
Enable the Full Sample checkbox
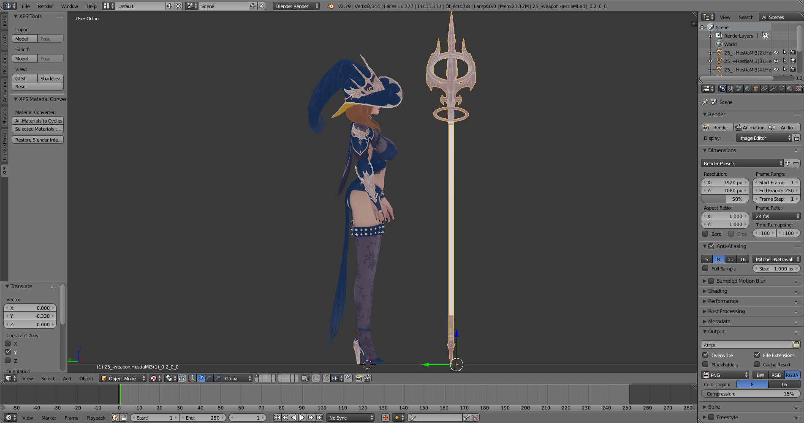click(705, 268)
